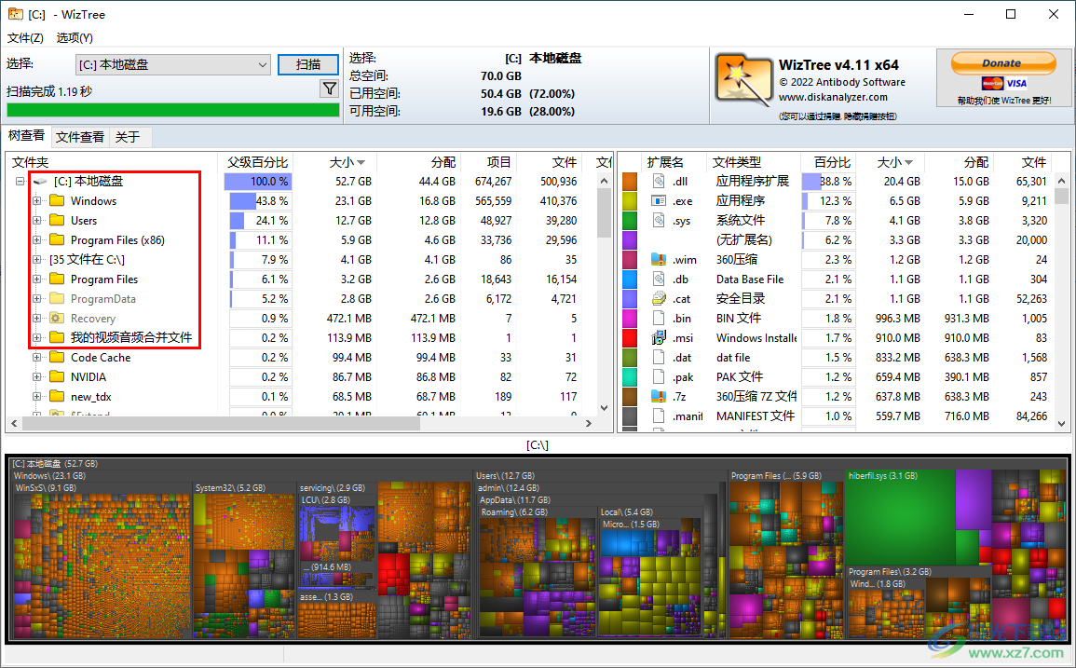The image size is (1076, 668).
Task: Expand the ProgramData folder node
Action: (36, 299)
